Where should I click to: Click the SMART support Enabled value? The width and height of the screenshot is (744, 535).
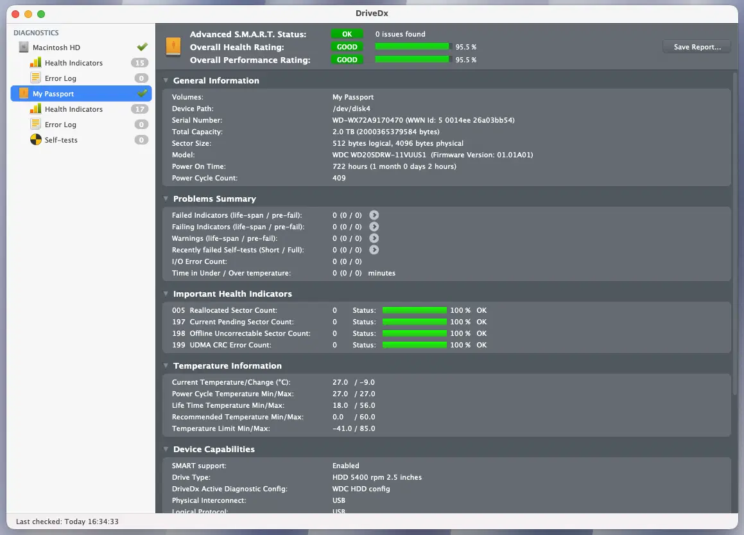(x=345, y=466)
